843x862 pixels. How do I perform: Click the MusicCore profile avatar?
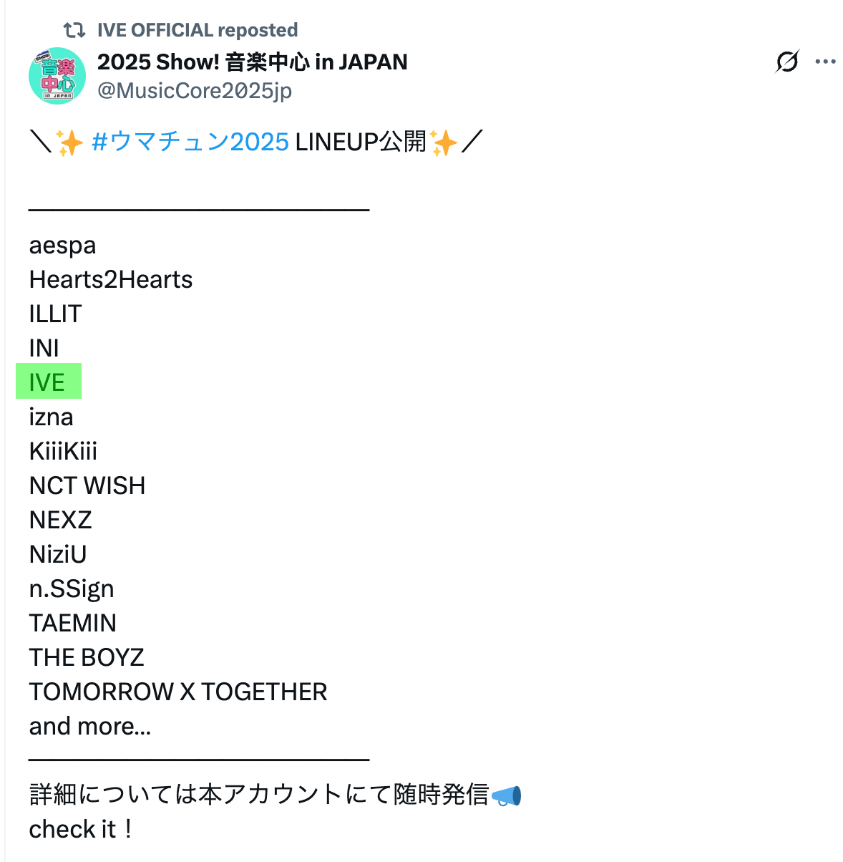57,76
